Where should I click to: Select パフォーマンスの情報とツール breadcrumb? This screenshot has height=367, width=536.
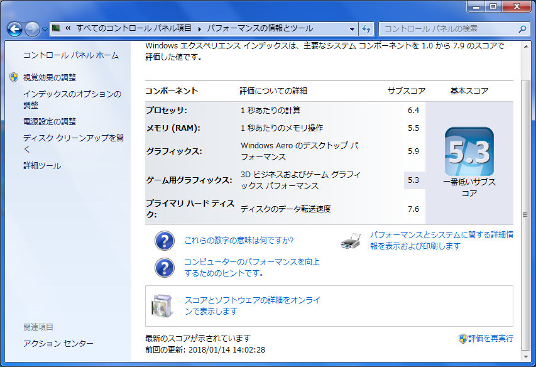point(260,28)
